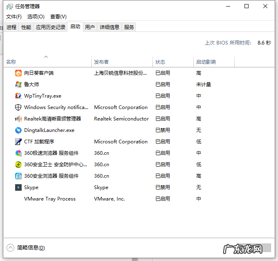278x261 pixels.
Task: Click the 简略信息(D) link
Action: (x=31, y=248)
